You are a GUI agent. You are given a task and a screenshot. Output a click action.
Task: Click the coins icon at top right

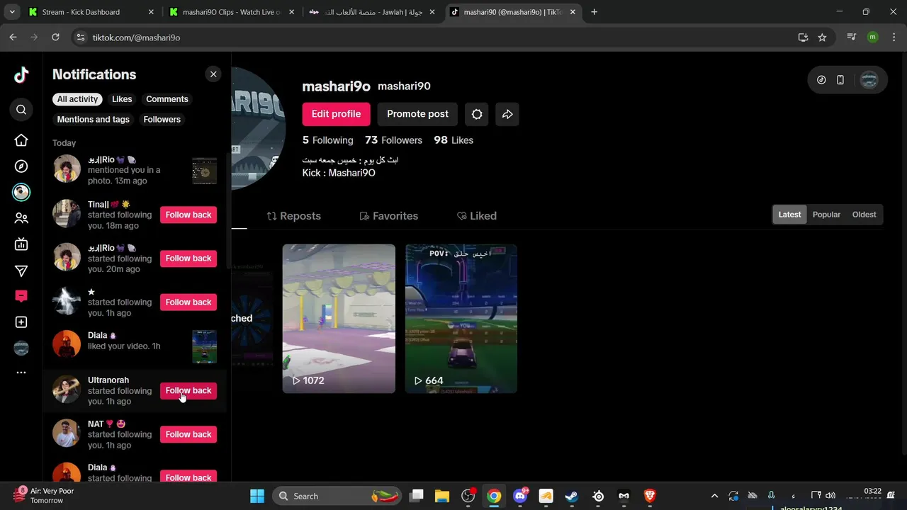pos(821,80)
